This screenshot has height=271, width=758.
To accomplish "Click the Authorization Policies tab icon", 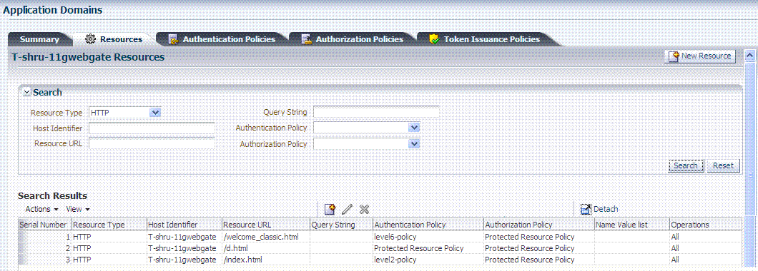I will click(x=307, y=39).
